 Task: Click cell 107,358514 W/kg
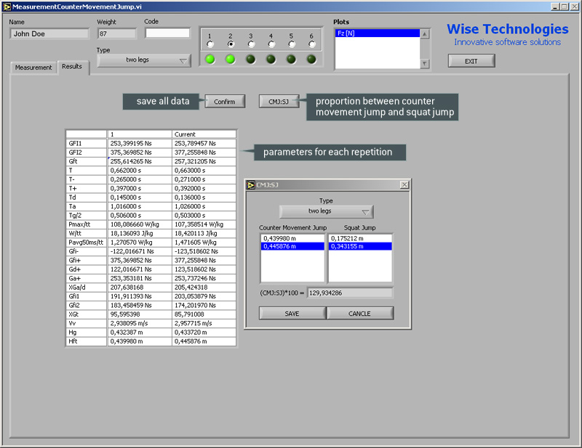[204, 224]
